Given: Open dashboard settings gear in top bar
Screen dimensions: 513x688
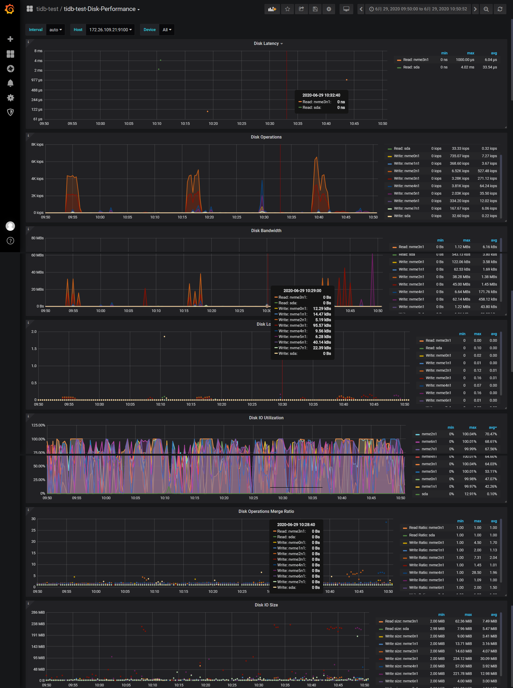Looking at the screenshot, I should (329, 9).
